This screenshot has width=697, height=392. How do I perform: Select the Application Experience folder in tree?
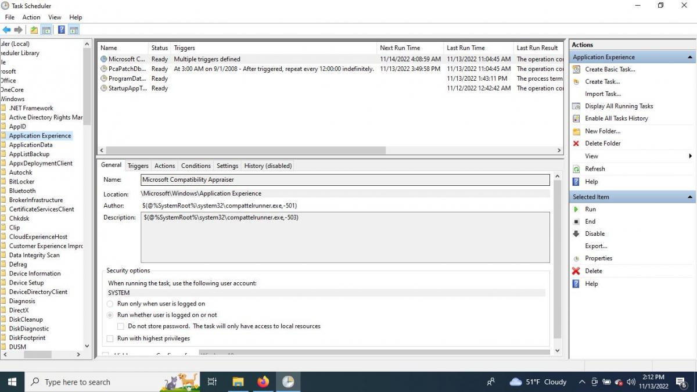pos(40,136)
